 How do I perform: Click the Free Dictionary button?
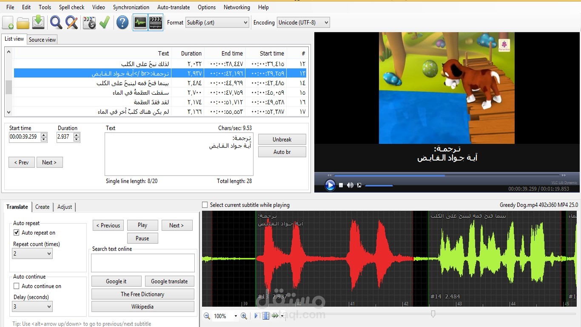tap(142, 294)
